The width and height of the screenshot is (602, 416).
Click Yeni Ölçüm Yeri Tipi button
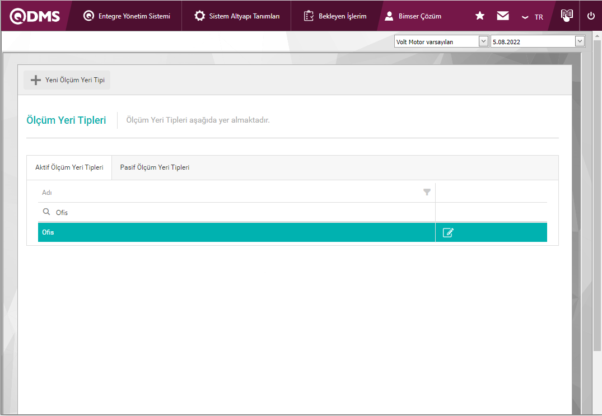(67, 80)
